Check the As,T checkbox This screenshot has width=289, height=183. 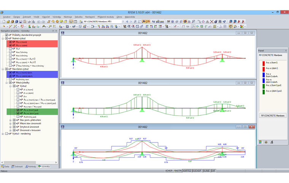10,48
